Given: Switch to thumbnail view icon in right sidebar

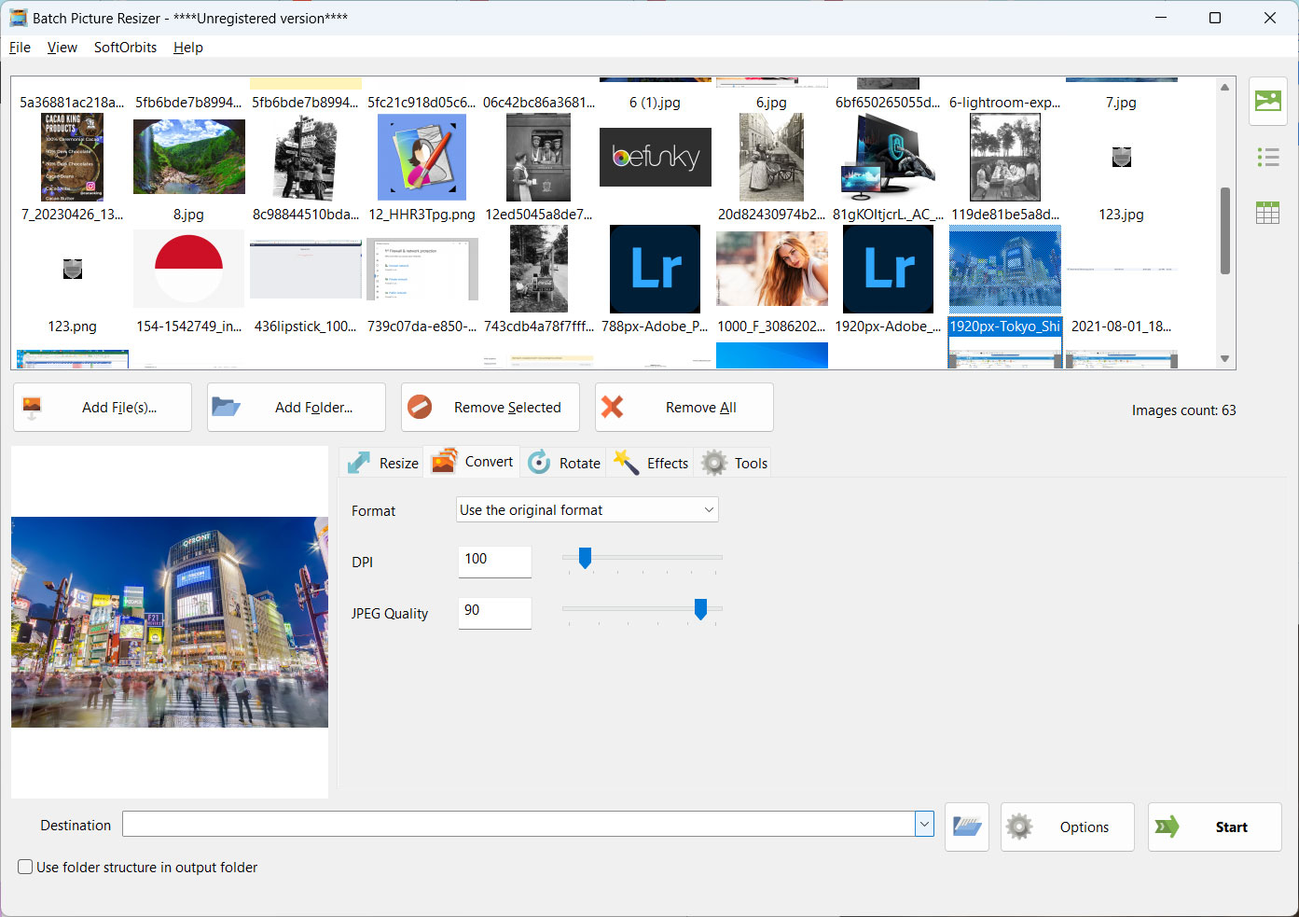Looking at the screenshot, I should (x=1267, y=101).
